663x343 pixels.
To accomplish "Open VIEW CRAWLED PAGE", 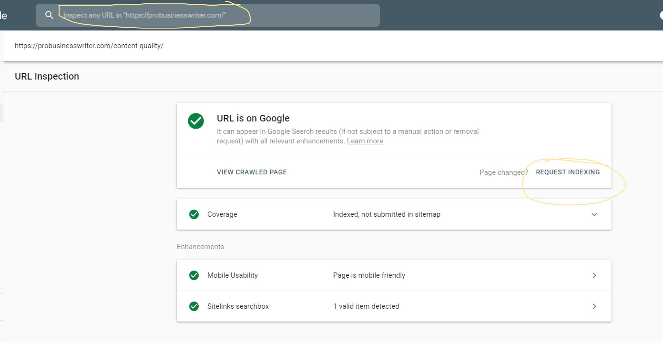I will [252, 172].
